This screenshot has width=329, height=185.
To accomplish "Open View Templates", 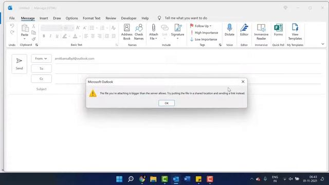I will (295, 32).
